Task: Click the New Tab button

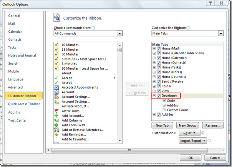Action: pos(162,125)
